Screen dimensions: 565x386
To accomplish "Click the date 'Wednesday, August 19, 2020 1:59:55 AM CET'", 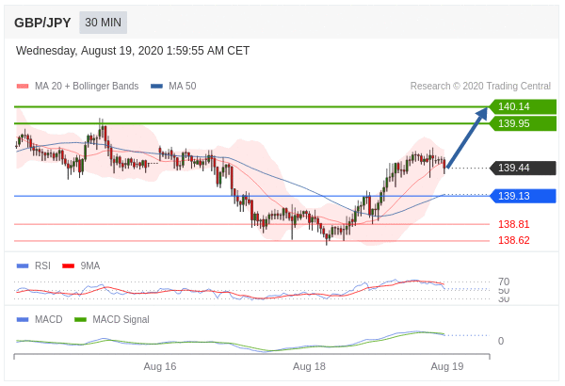I will click(133, 51).
